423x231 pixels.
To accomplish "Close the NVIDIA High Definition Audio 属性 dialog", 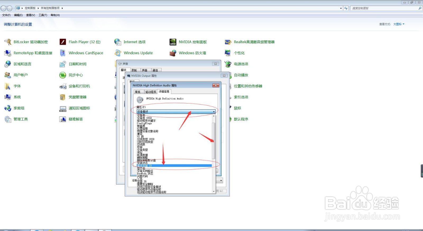I will [216, 85].
